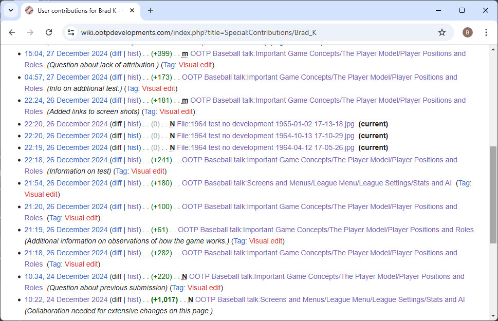Screen dimensions: 498x321
Task: Click the forward navigation arrow
Action: coord(30,32)
